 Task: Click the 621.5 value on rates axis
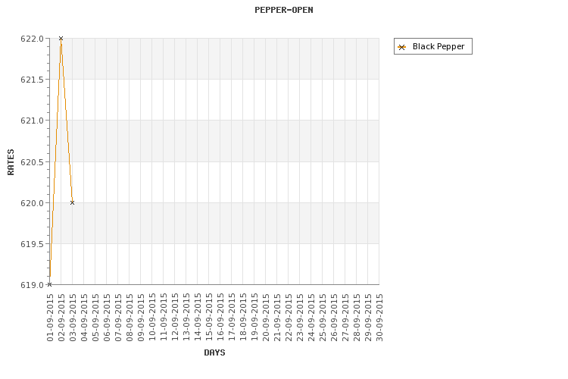[32, 80]
